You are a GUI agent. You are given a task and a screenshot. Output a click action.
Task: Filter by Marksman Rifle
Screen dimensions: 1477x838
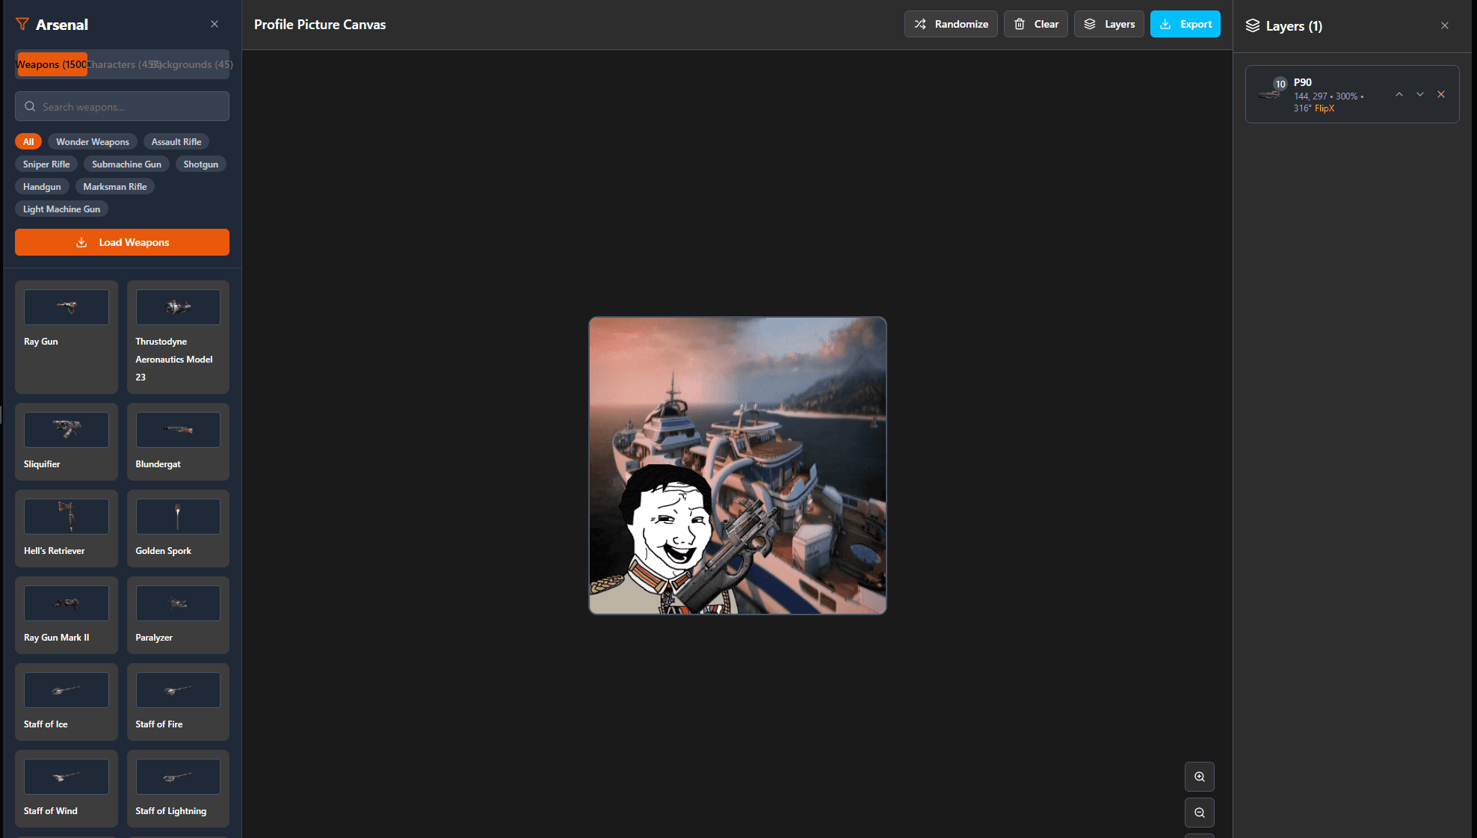pos(115,186)
